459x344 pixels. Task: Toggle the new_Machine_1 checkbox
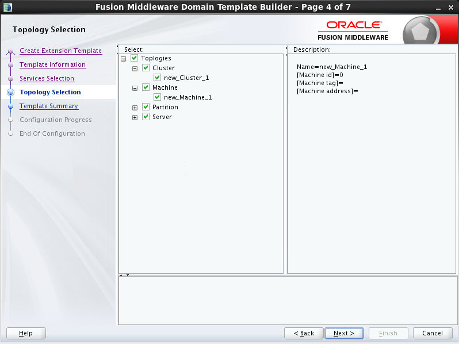point(157,97)
